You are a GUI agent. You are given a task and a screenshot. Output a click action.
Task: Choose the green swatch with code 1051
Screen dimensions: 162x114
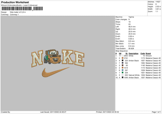pyautogui.click(x=123, y=73)
